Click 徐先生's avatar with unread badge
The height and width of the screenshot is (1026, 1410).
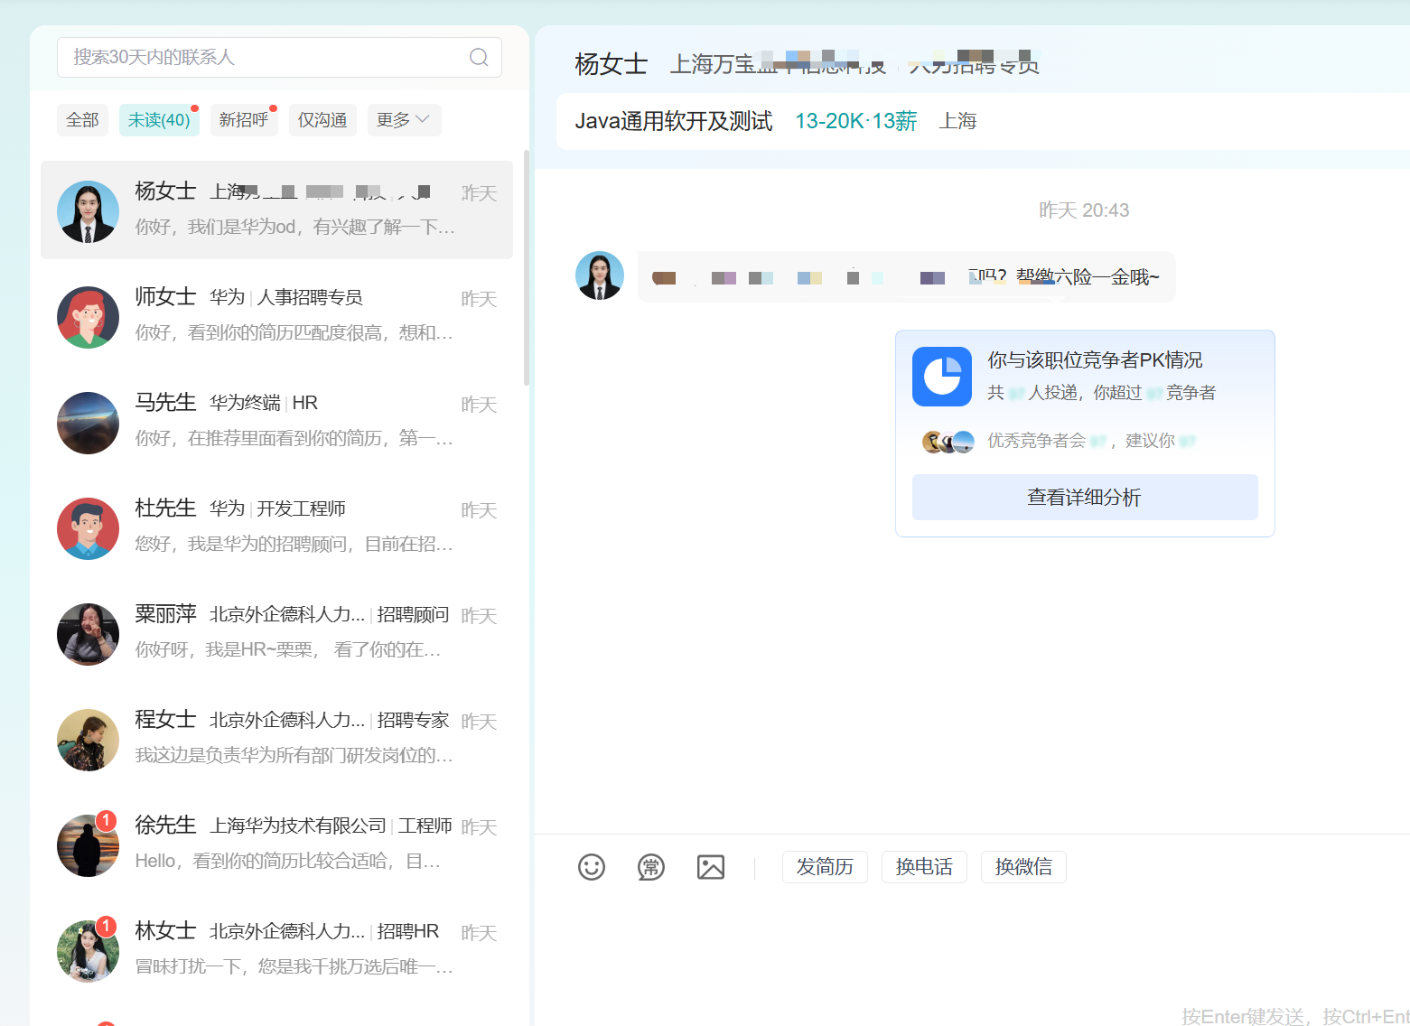point(88,845)
